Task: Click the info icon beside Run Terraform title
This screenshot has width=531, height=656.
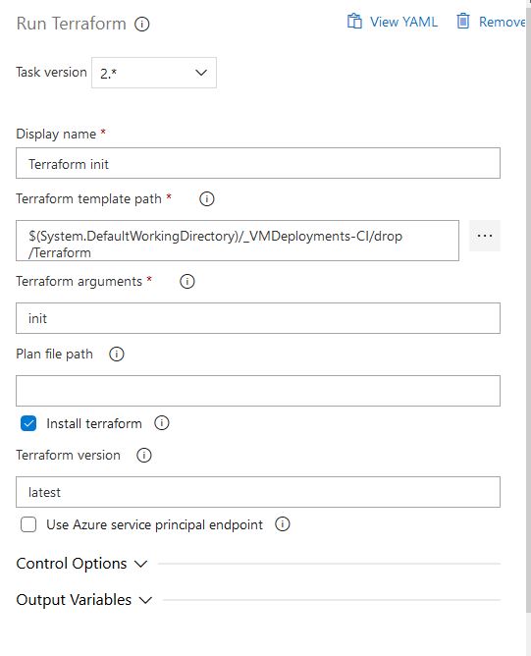Action: 141,24
